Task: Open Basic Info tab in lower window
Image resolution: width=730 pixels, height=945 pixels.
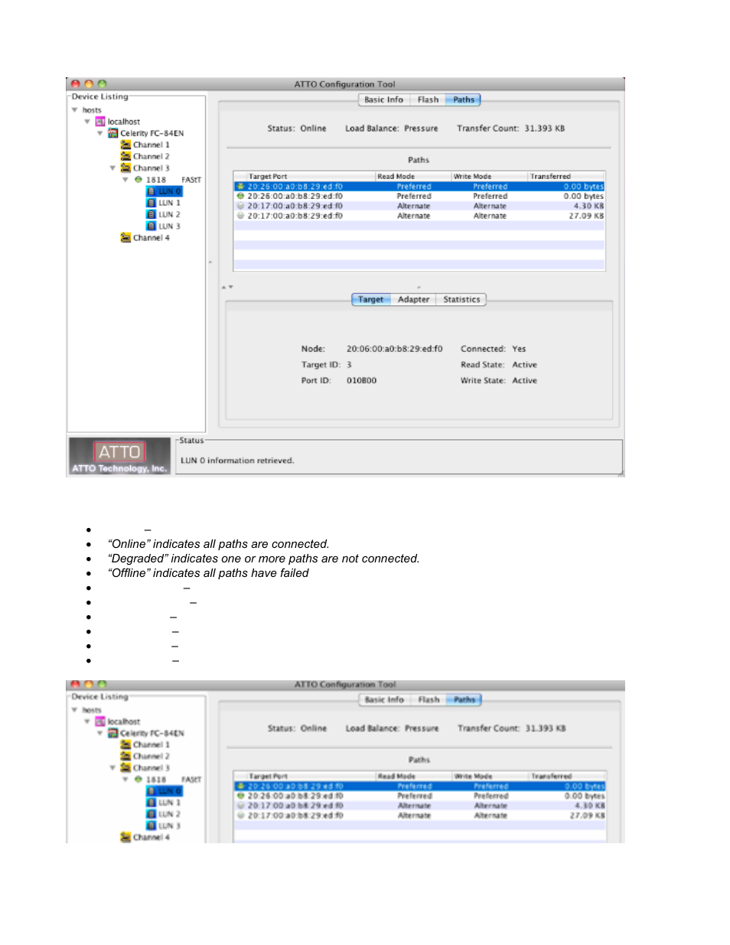Action: tap(384, 699)
